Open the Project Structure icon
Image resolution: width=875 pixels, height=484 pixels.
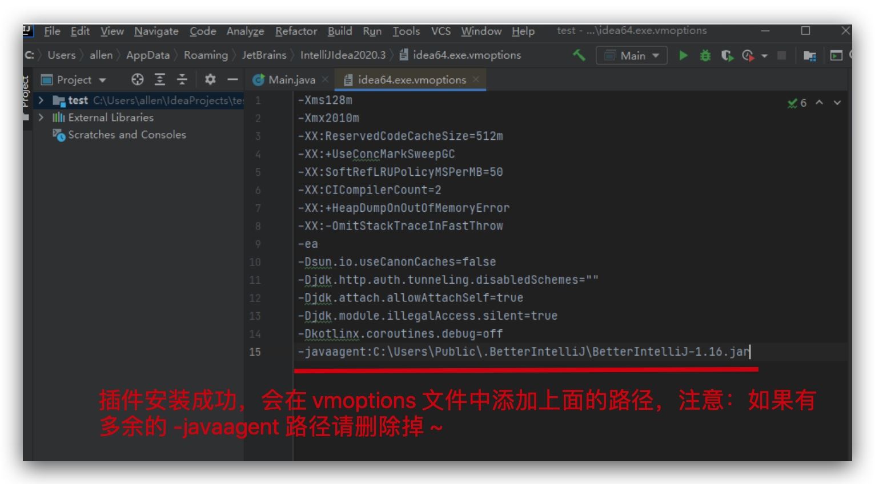tap(809, 55)
